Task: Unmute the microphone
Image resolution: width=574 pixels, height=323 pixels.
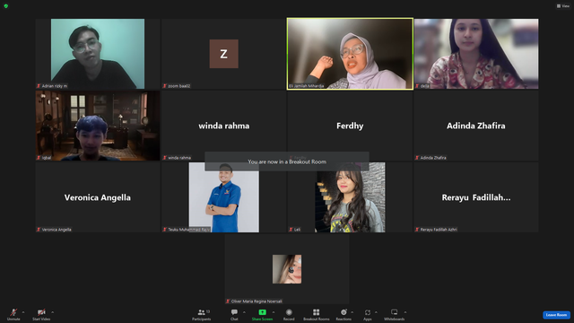Action: click(x=13, y=314)
